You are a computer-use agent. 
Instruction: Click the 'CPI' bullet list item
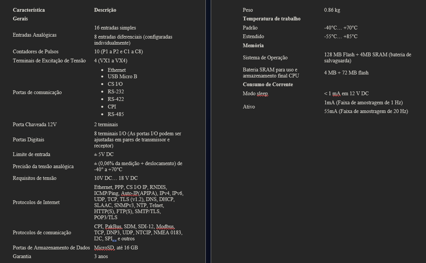pos(112,107)
